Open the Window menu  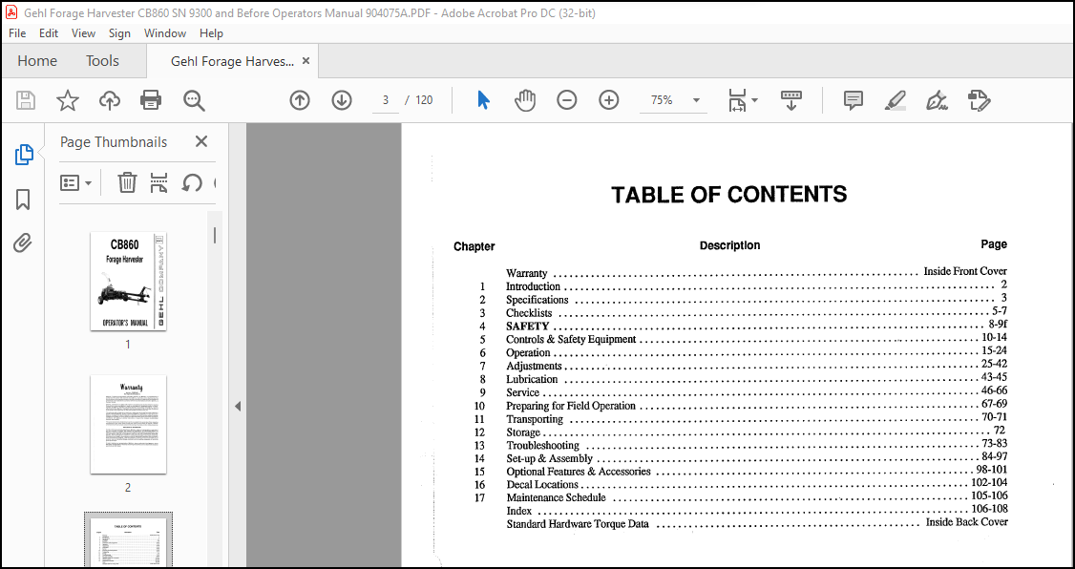point(165,32)
